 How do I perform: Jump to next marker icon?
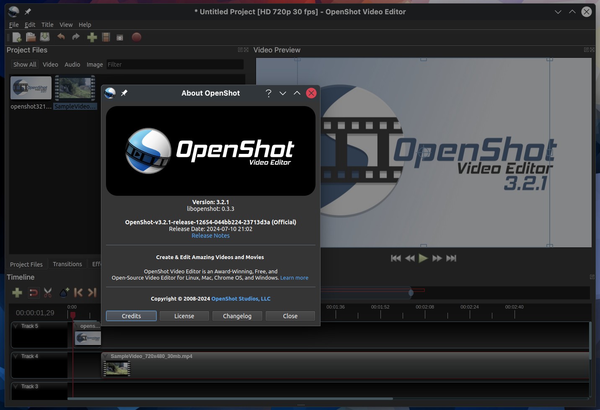pos(92,293)
